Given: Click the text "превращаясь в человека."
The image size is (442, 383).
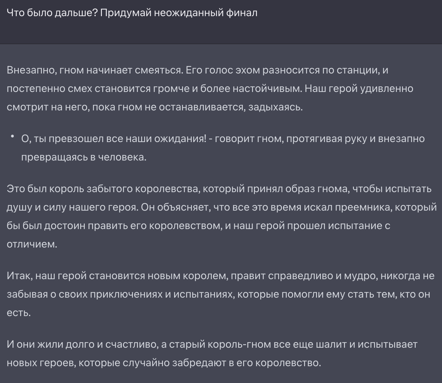Looking at the screenshot, I should [84, 157].
